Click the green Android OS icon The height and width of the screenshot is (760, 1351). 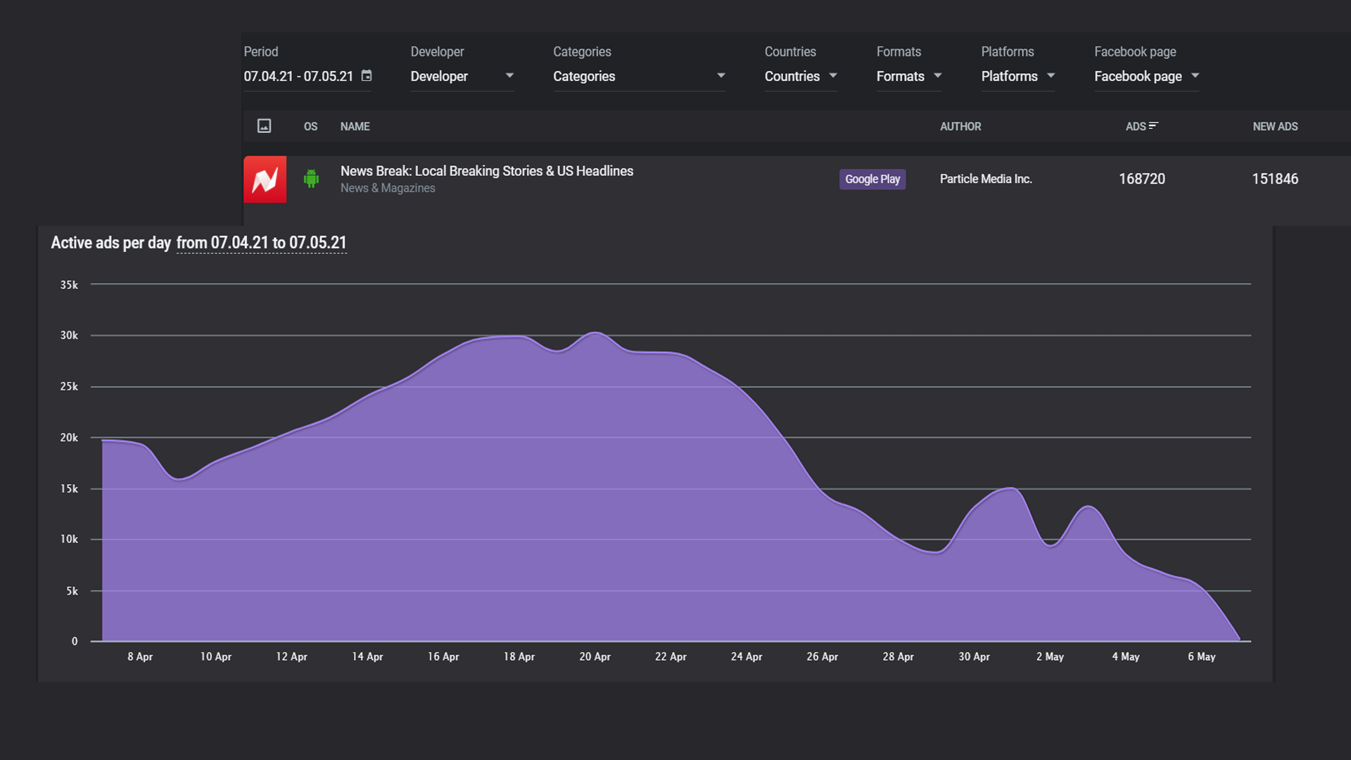pos(311,179)
